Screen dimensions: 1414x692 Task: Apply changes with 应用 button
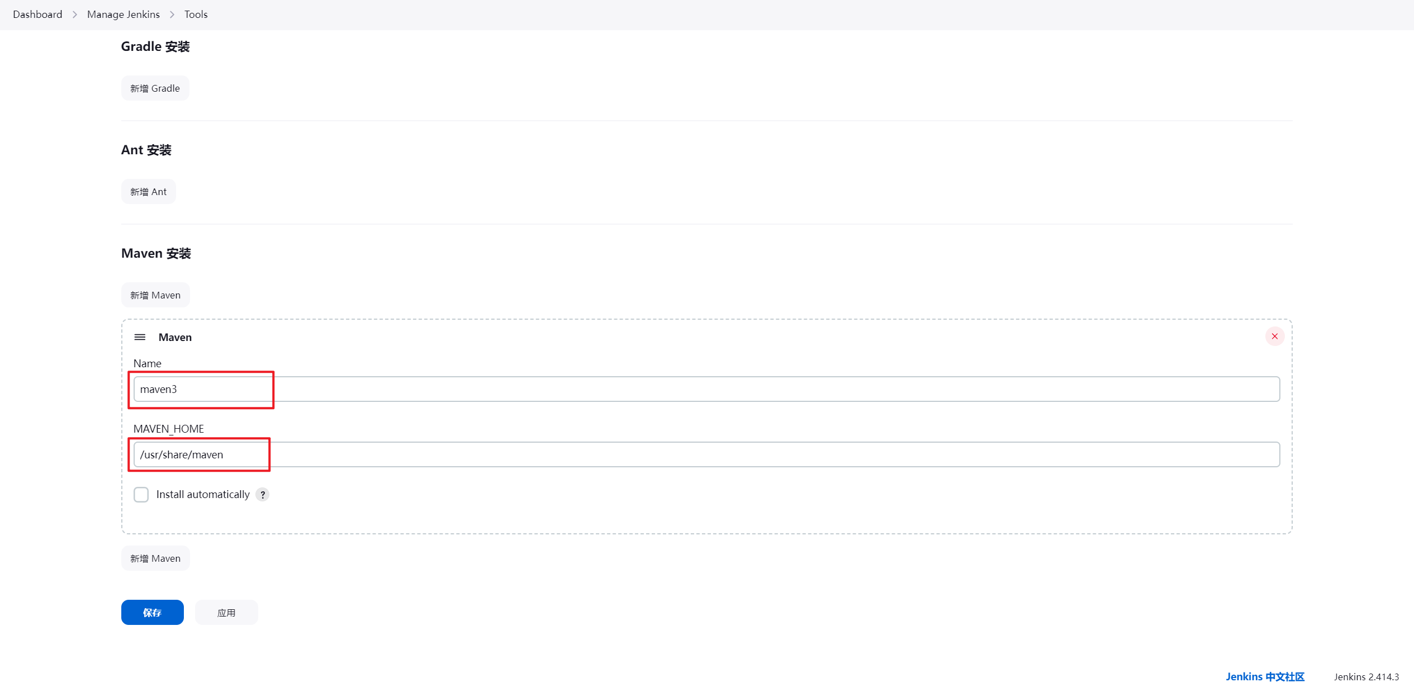(226, 613)
